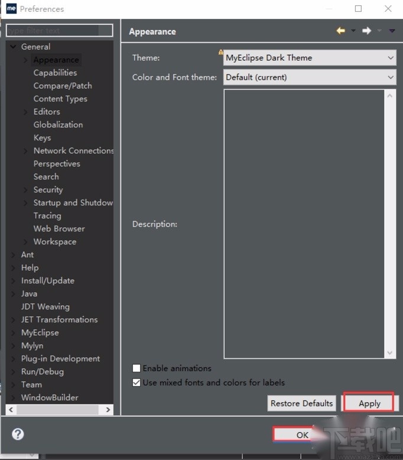Select Capabilities in the tree

click(x=55, y=73)
